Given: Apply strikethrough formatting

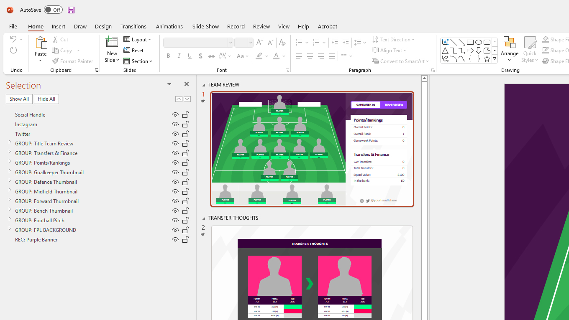Looking at the screenshot, I should pyautogui.click(x=211, y=56).
